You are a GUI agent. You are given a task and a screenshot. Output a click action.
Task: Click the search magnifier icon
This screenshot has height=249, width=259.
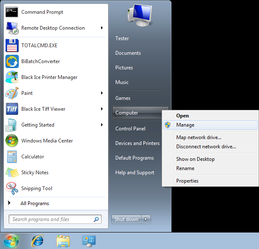pos(96,219)
